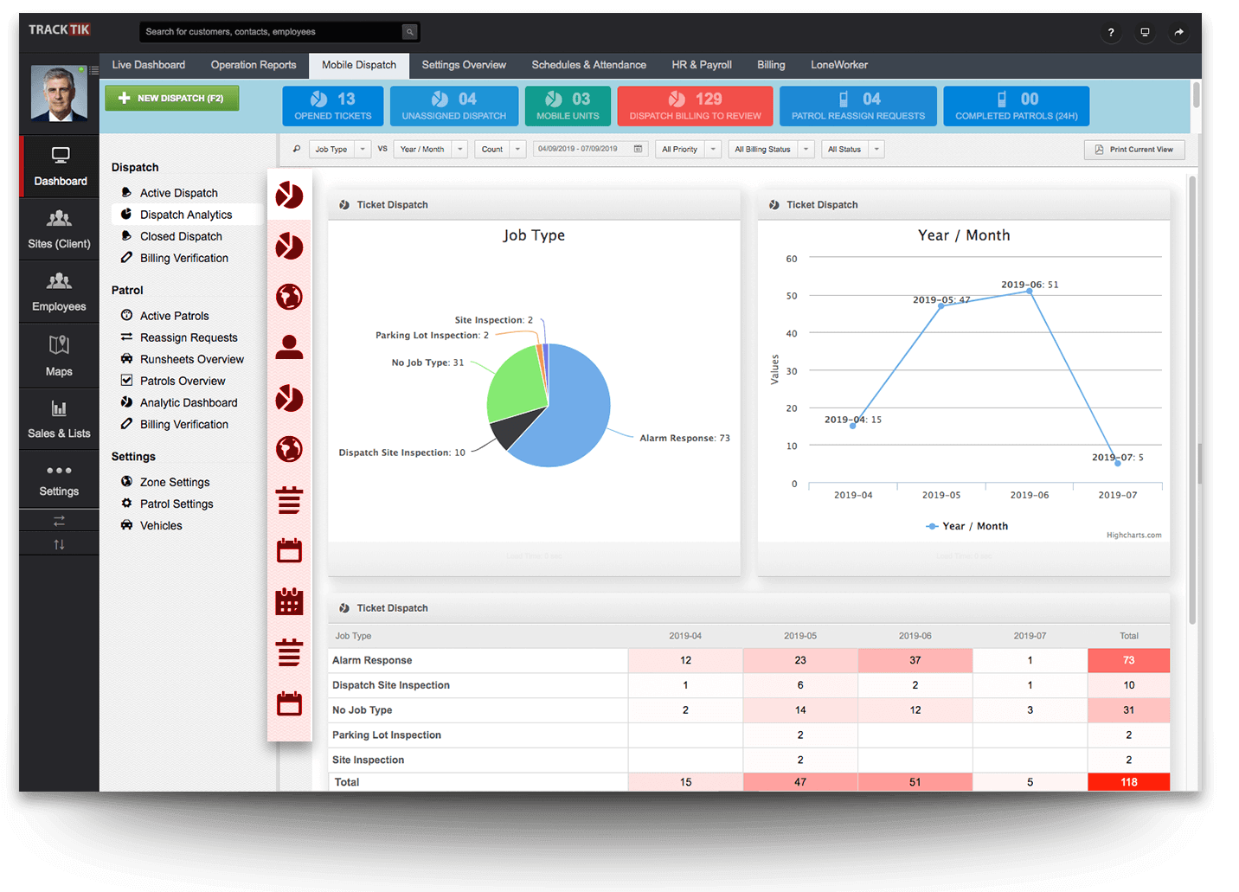1239x892 pixels.
Task: Click the New Dispatch (F2) button
Action: pyautogui.click(x=171, y=98)
